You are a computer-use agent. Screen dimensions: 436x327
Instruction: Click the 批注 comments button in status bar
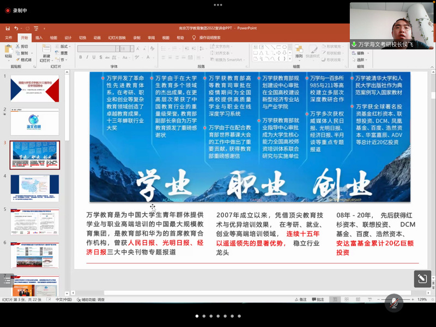(x=318, y=299)
